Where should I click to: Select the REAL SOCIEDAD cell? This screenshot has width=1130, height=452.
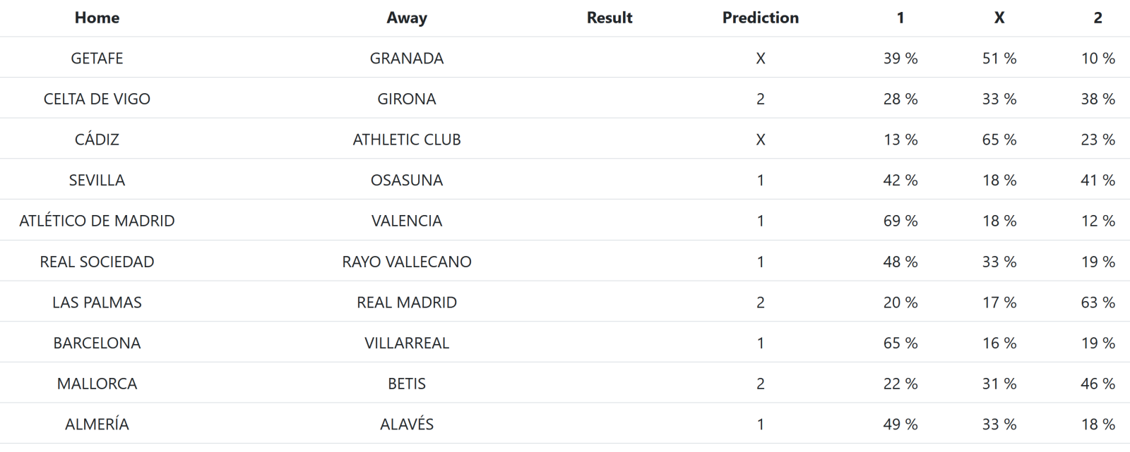pos(97,262)
